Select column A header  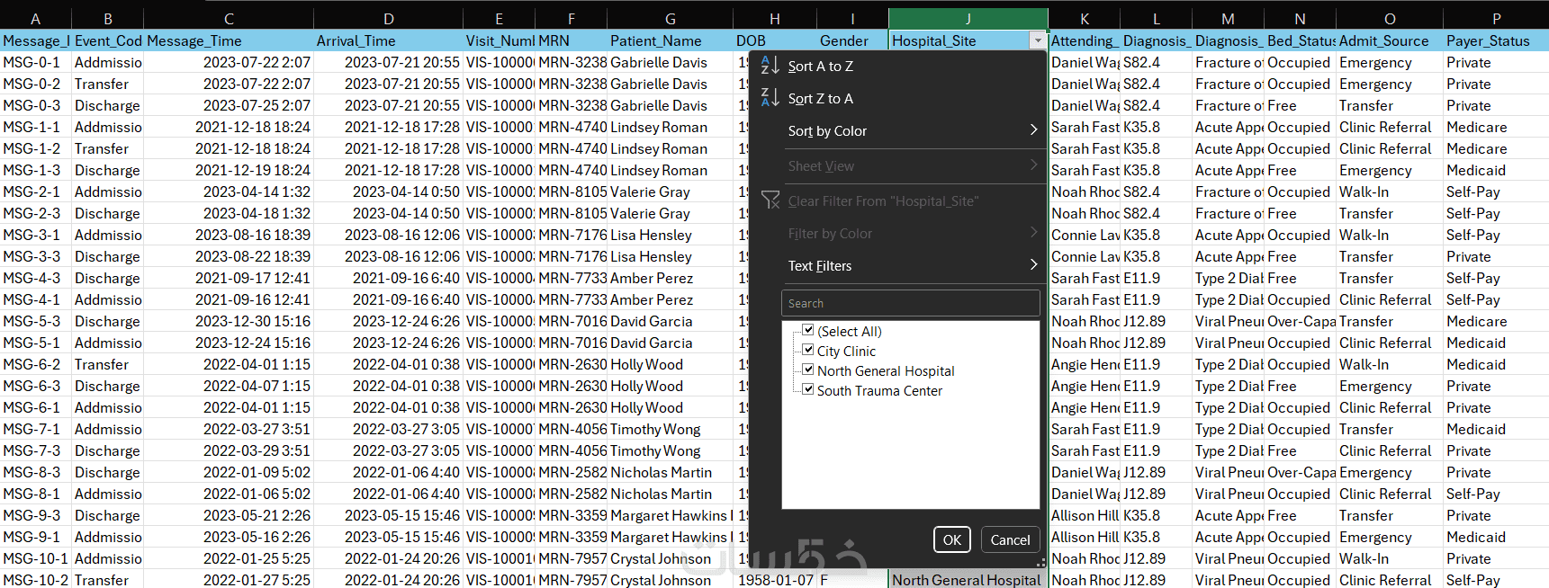click(36, 18)
